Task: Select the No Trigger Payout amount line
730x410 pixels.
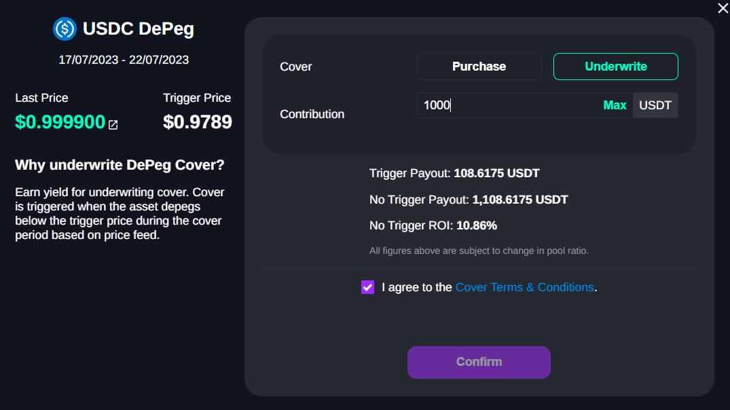Action: [469, 200]
